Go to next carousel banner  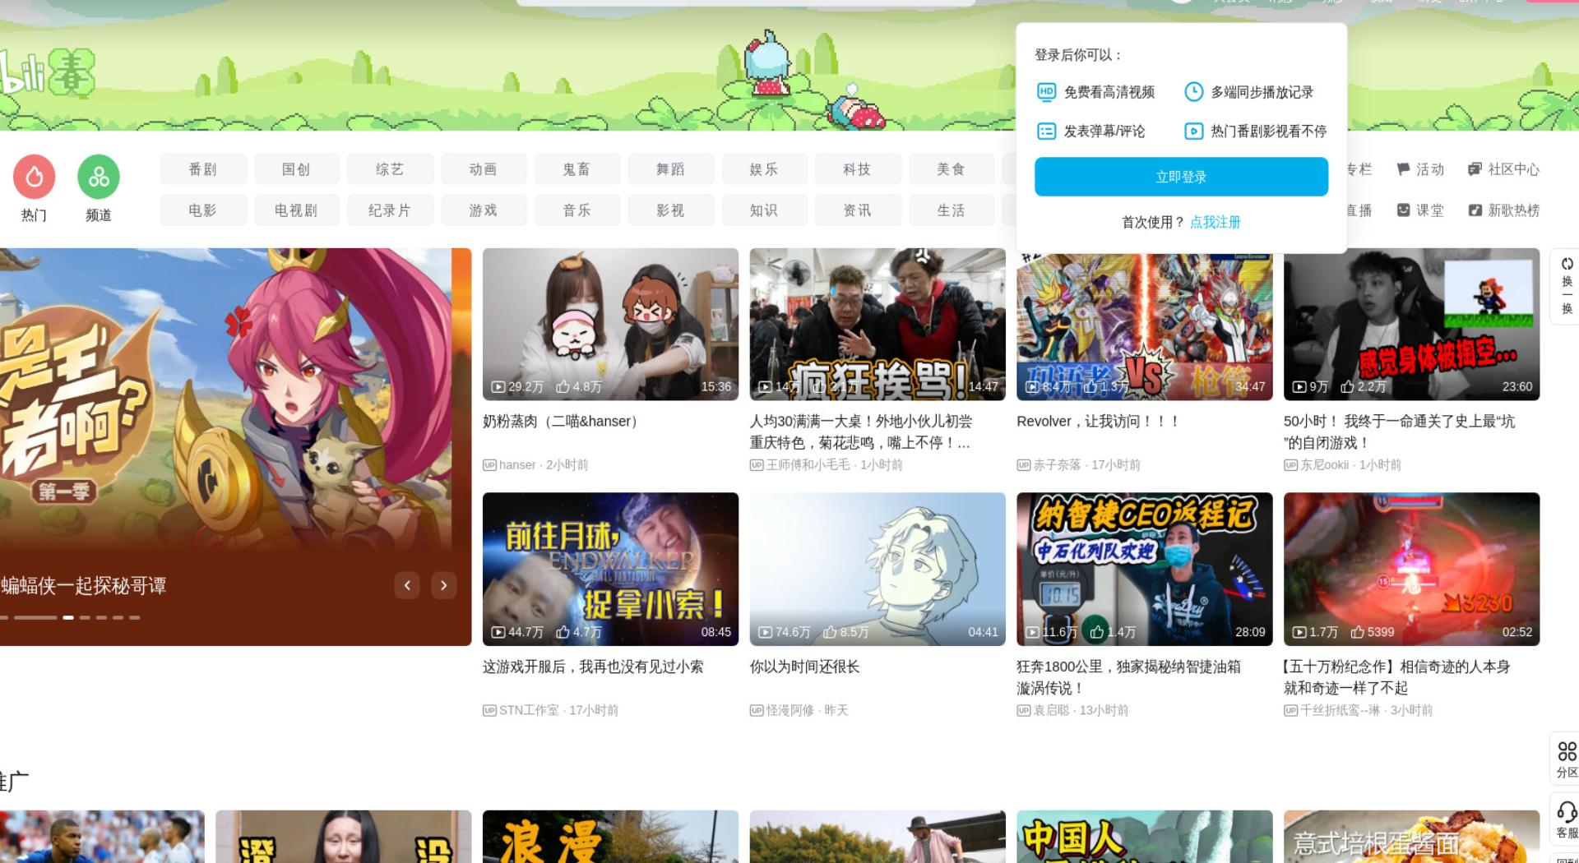(443, 585)
